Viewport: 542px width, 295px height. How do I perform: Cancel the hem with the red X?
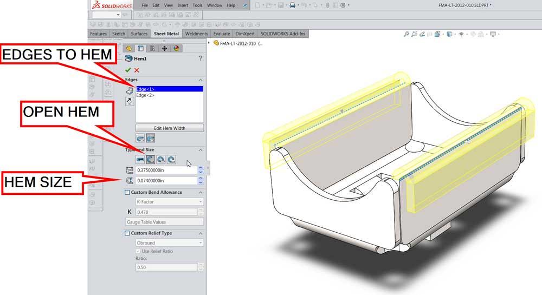click(x=137, y=70)
